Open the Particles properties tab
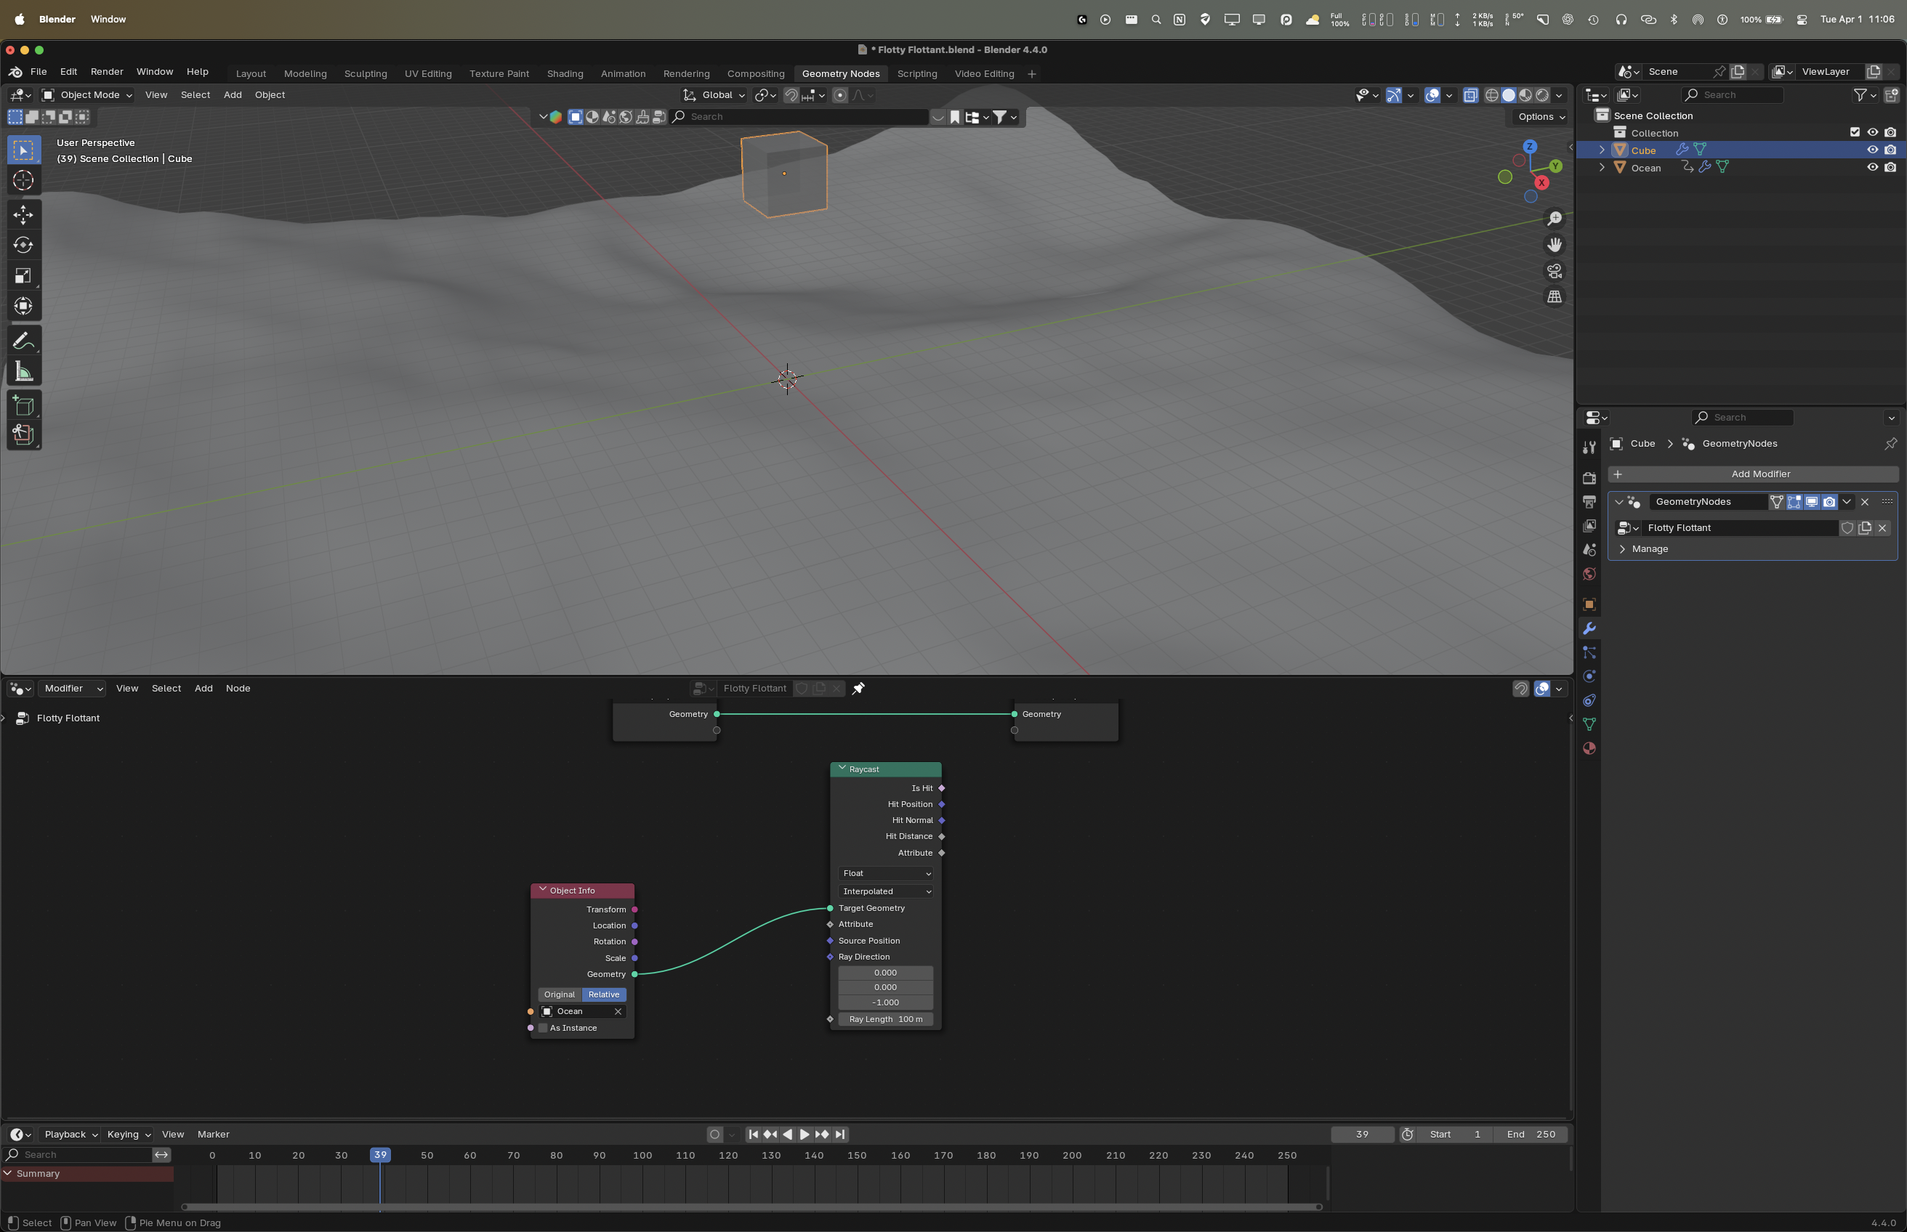 1589,653
